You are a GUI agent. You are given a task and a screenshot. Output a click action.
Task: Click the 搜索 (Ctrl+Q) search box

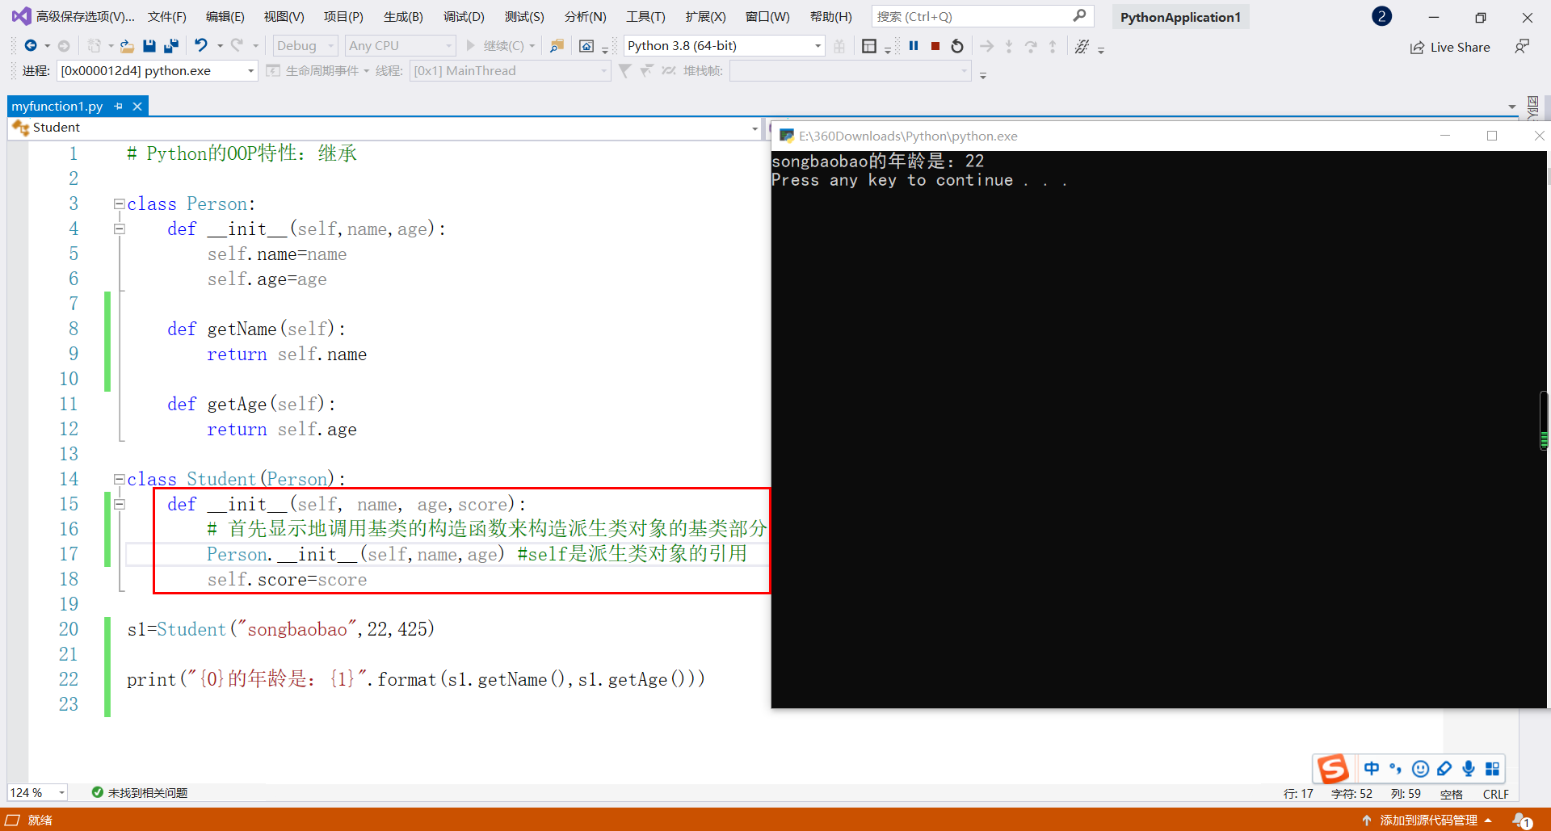click(x=969, y=15)
